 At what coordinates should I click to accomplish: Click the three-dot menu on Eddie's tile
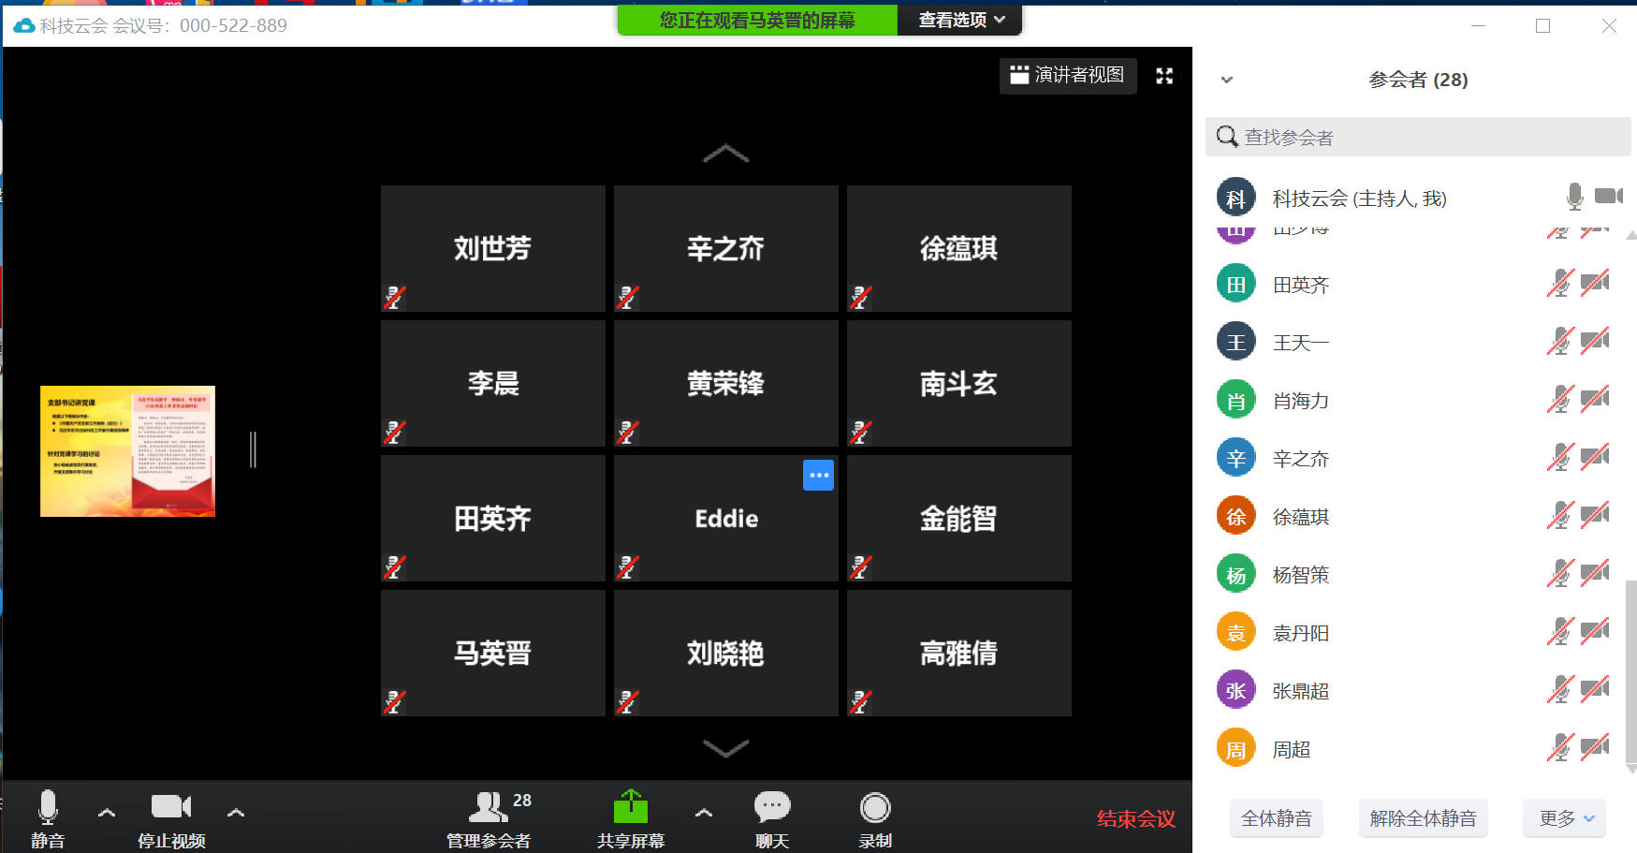coord(818,476)
